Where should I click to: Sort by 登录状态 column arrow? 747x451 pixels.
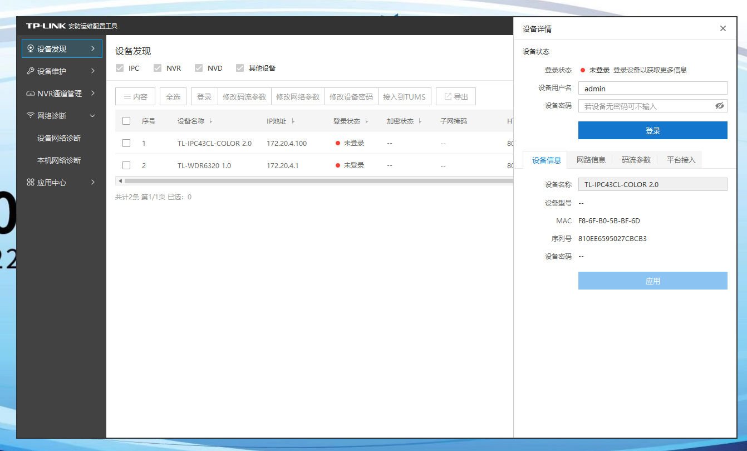(367, 121)
